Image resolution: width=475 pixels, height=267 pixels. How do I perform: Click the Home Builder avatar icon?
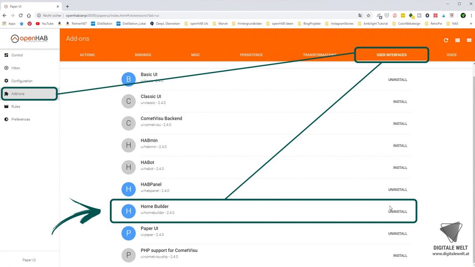tap(129, 211)
